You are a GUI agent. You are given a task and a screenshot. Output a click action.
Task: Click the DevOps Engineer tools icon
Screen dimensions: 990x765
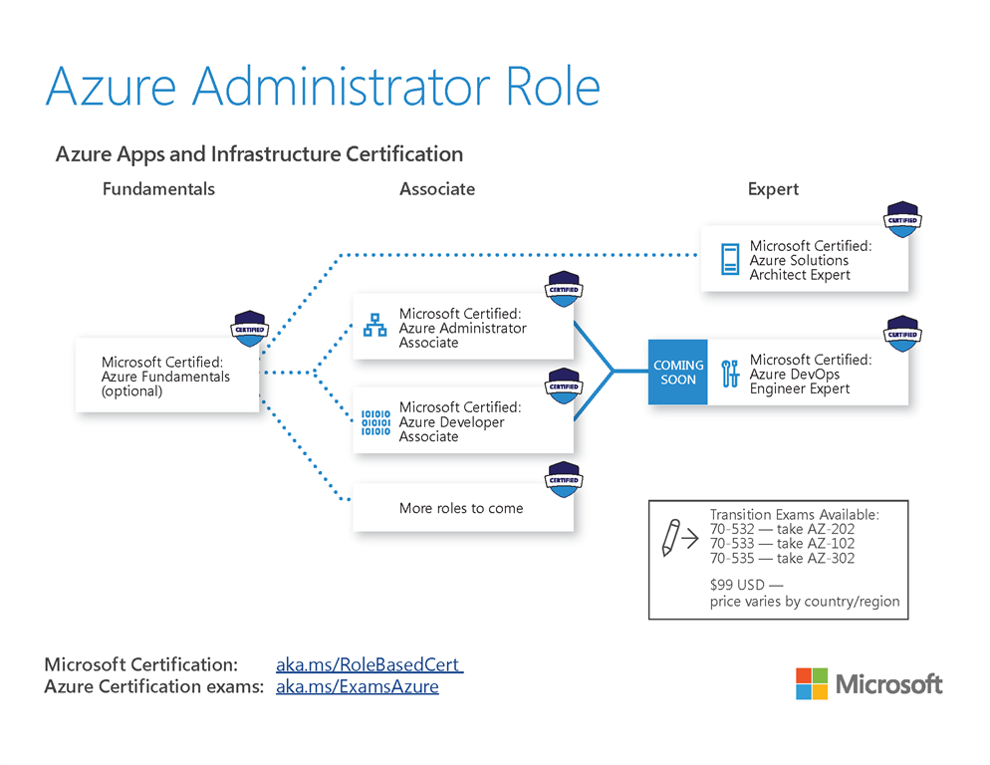pyautogui.click(x=730, y=374)
